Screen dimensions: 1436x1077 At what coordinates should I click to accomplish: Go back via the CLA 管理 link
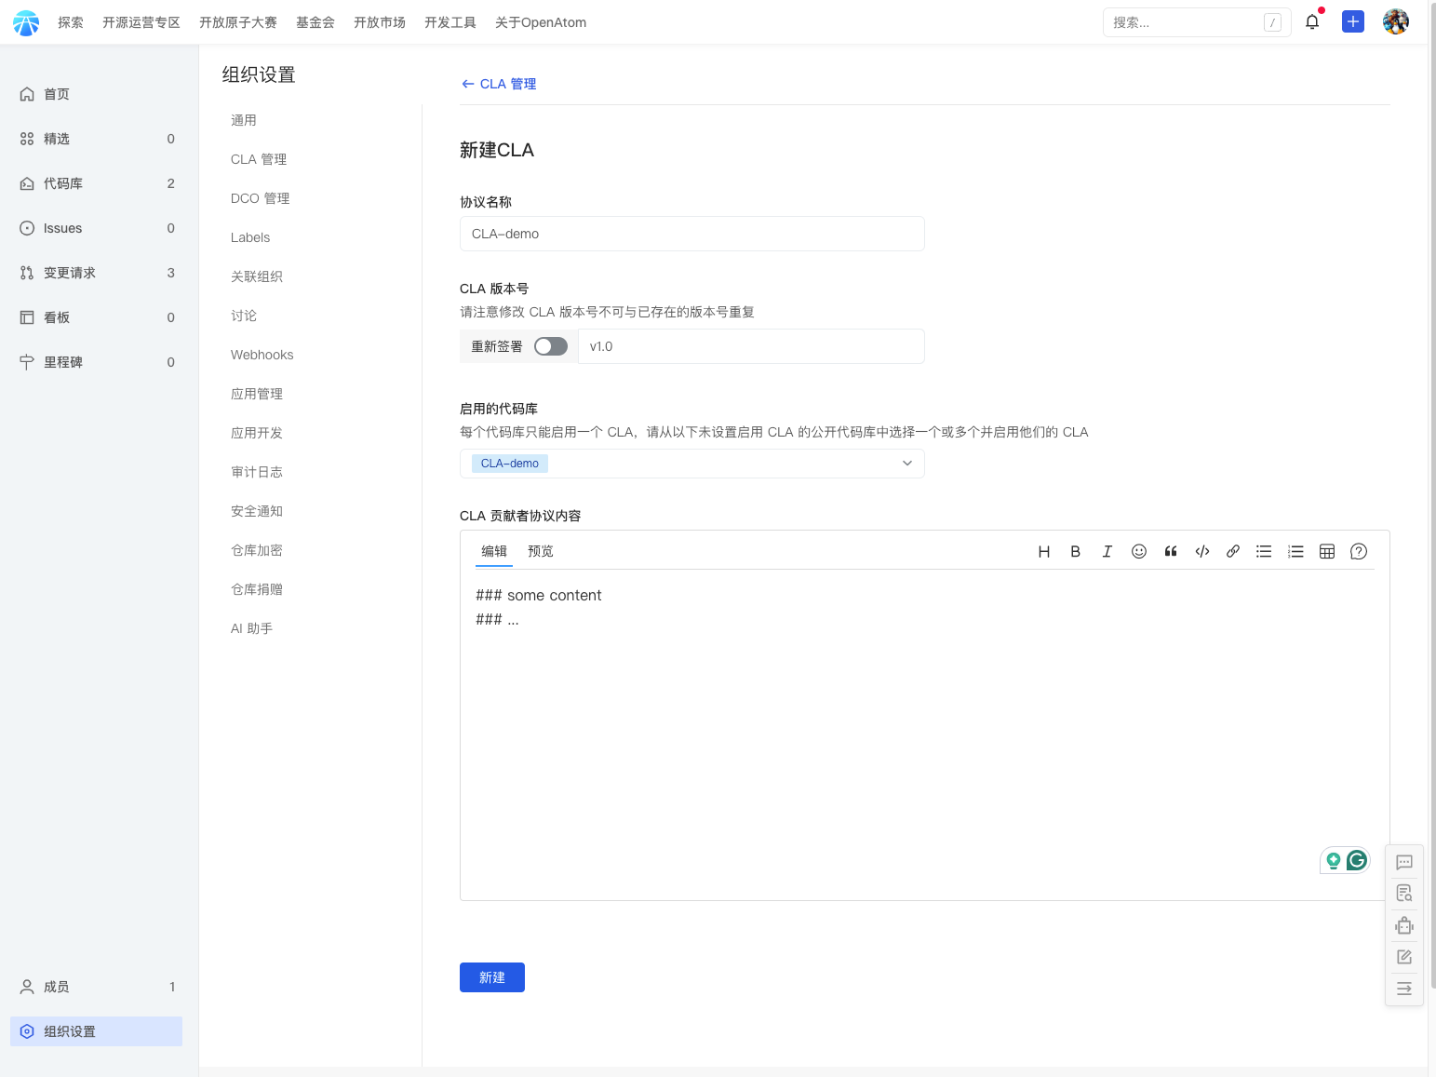coord(499,84)
